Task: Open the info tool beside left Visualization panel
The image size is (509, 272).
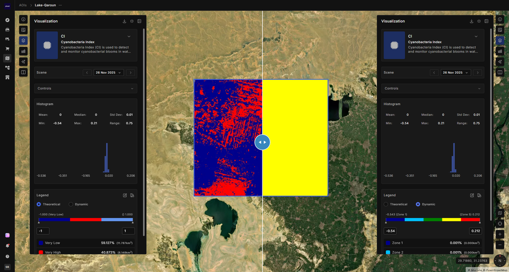Action: click(x=23, y=19)
